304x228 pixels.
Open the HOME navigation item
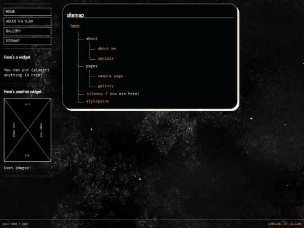pyautogui.click(x=28, y=12)
